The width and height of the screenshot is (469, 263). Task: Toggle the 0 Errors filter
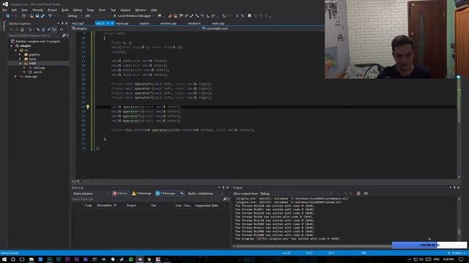pyautogui.click(x=120, y=194)
